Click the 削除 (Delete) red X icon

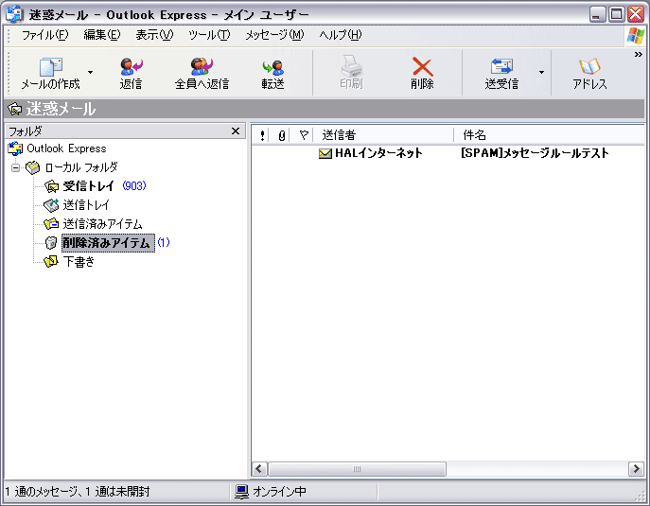coord(422,66)
